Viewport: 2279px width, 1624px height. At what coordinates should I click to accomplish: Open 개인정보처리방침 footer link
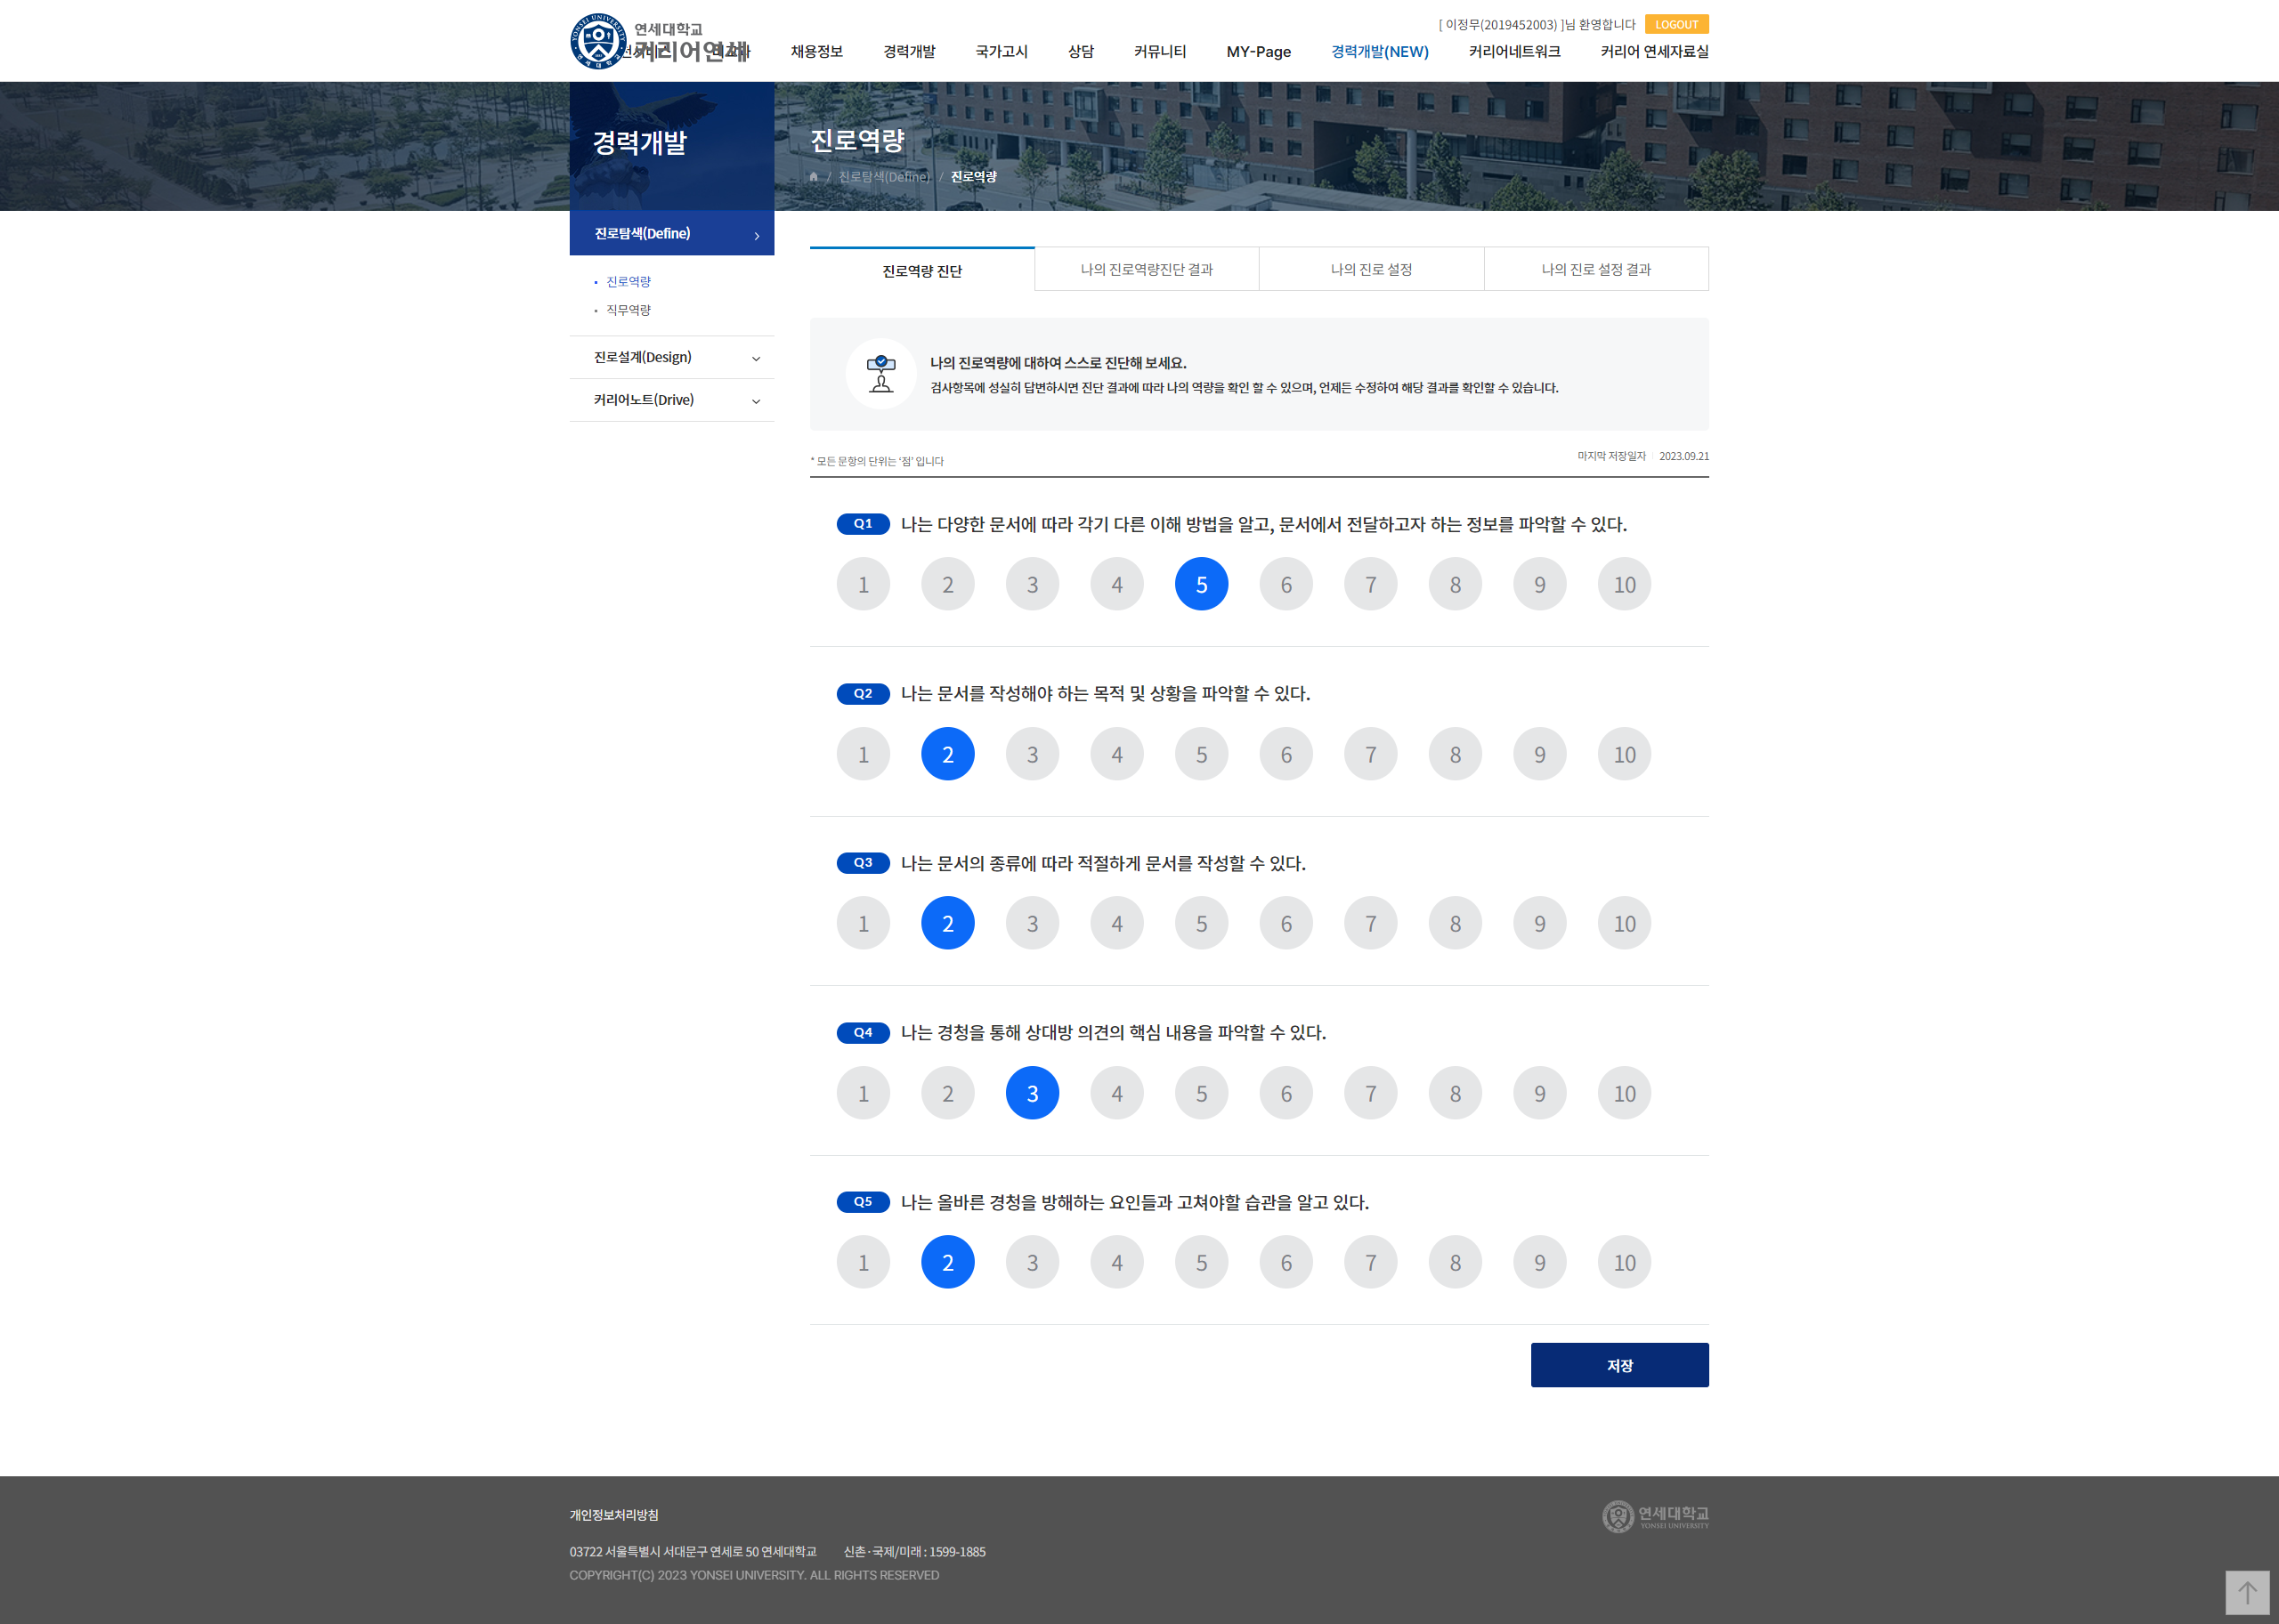pyautogui.click(x=613, y=1515)
